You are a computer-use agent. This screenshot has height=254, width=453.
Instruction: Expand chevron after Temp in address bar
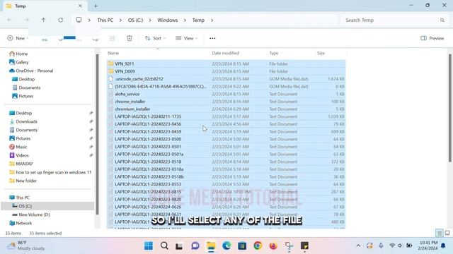[x=212, y=20]
